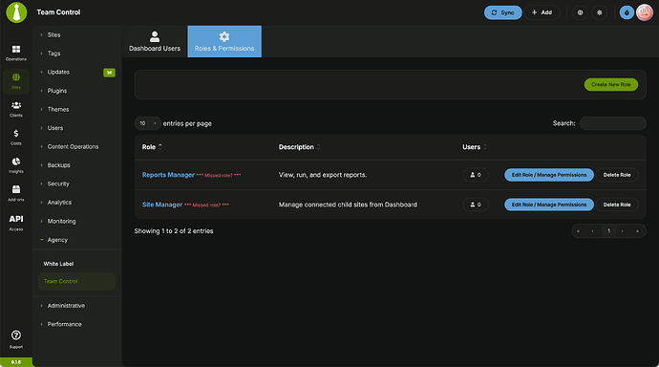This screenshot has height=367, width=659.
Task: Open the user avatar menu
Action: [x=645, y=12]
